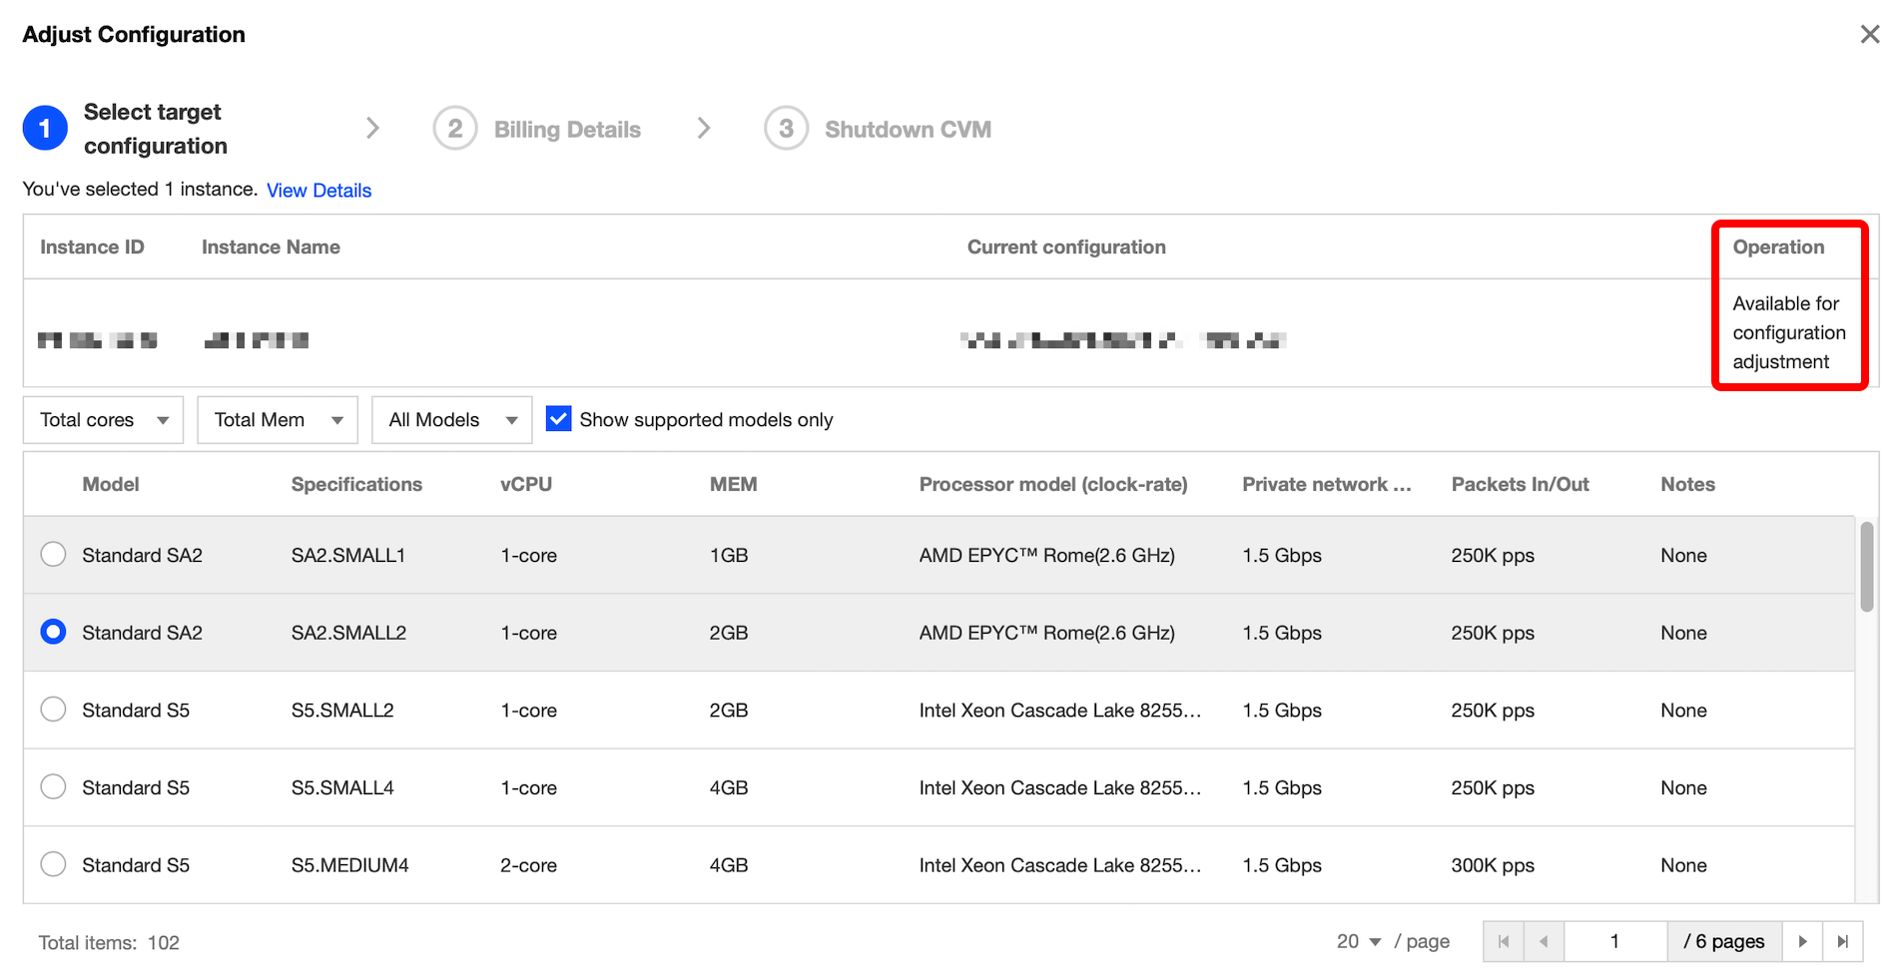Viewport: 1897px width, 980px height.
Task: Click the page number input field
Action: point(1614,941)
